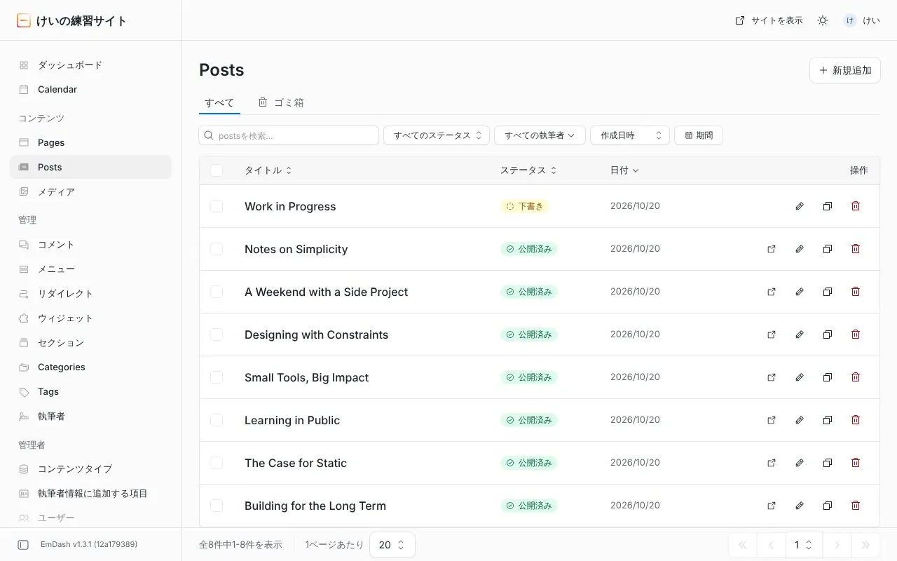The width and height of the screenshot is (897, 561).
Task: Delete The Case for Static post
Action: click(856, 463)
